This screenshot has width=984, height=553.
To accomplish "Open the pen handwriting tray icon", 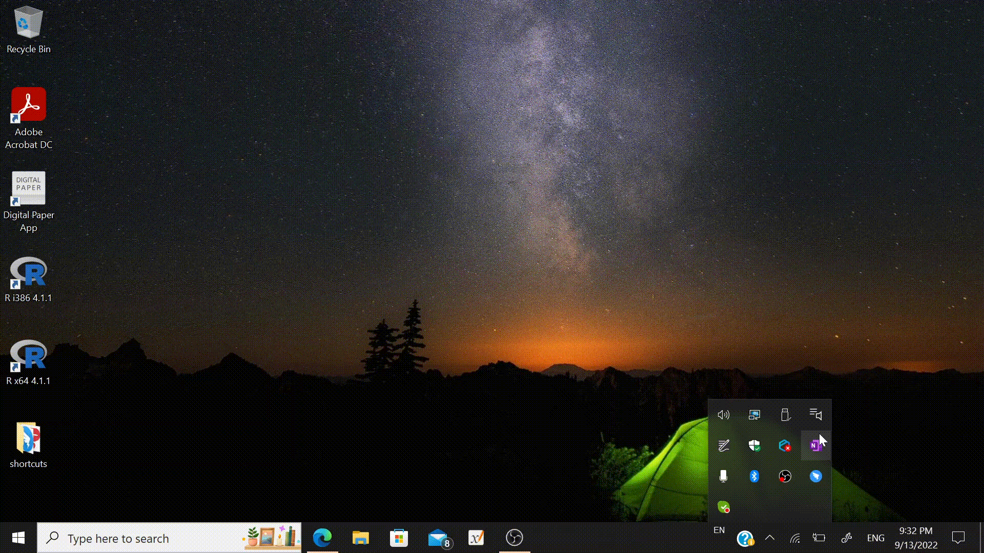I will point(723,445).
